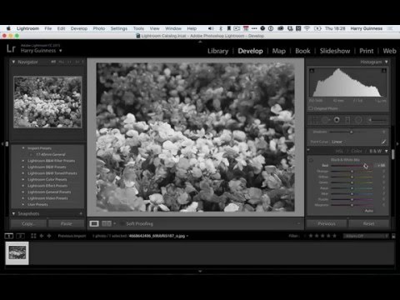Set navigator zoom to Fill
The image size is (400, 300).
click(x=62, y=62)
